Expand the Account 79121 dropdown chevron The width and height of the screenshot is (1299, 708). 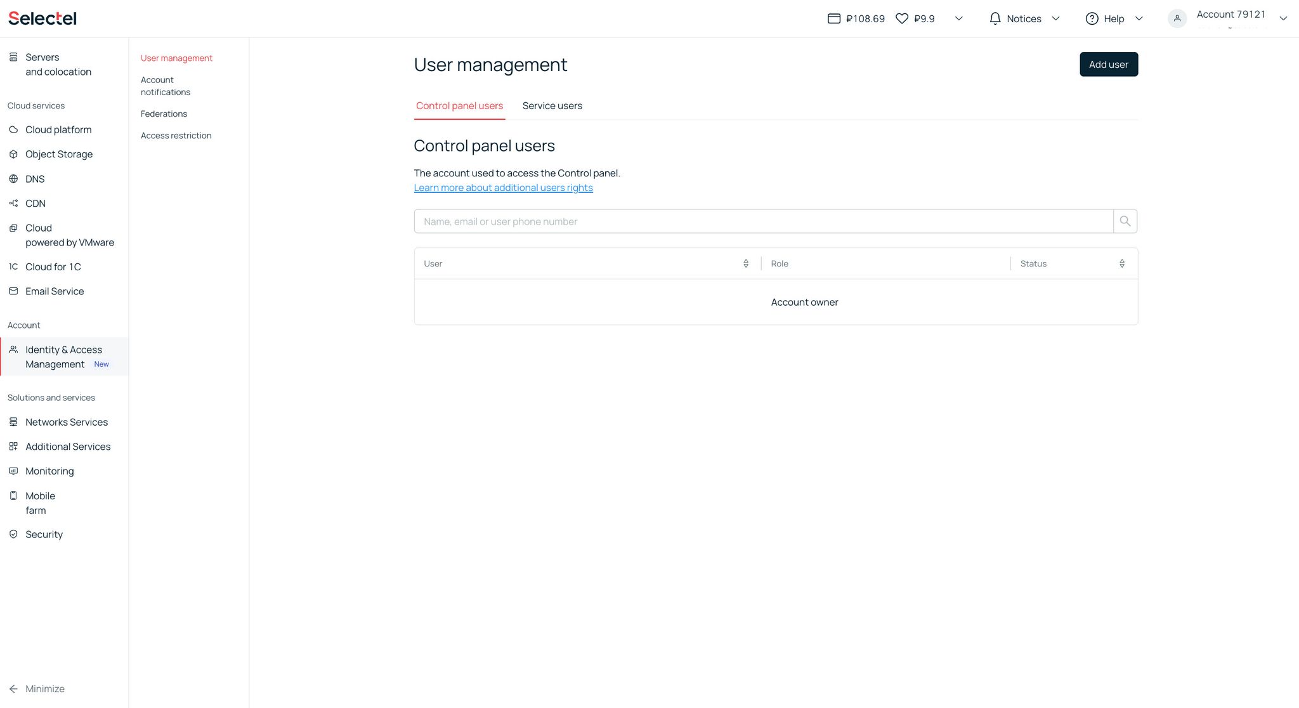tap(1283, 19)
